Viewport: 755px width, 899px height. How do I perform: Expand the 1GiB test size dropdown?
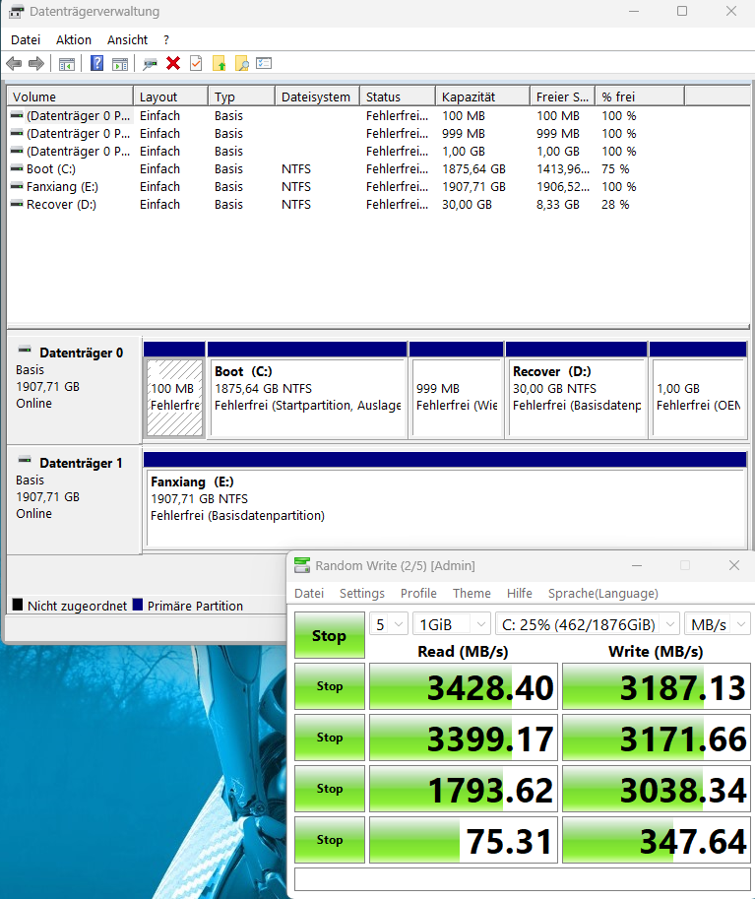click(x=453, y=624)
